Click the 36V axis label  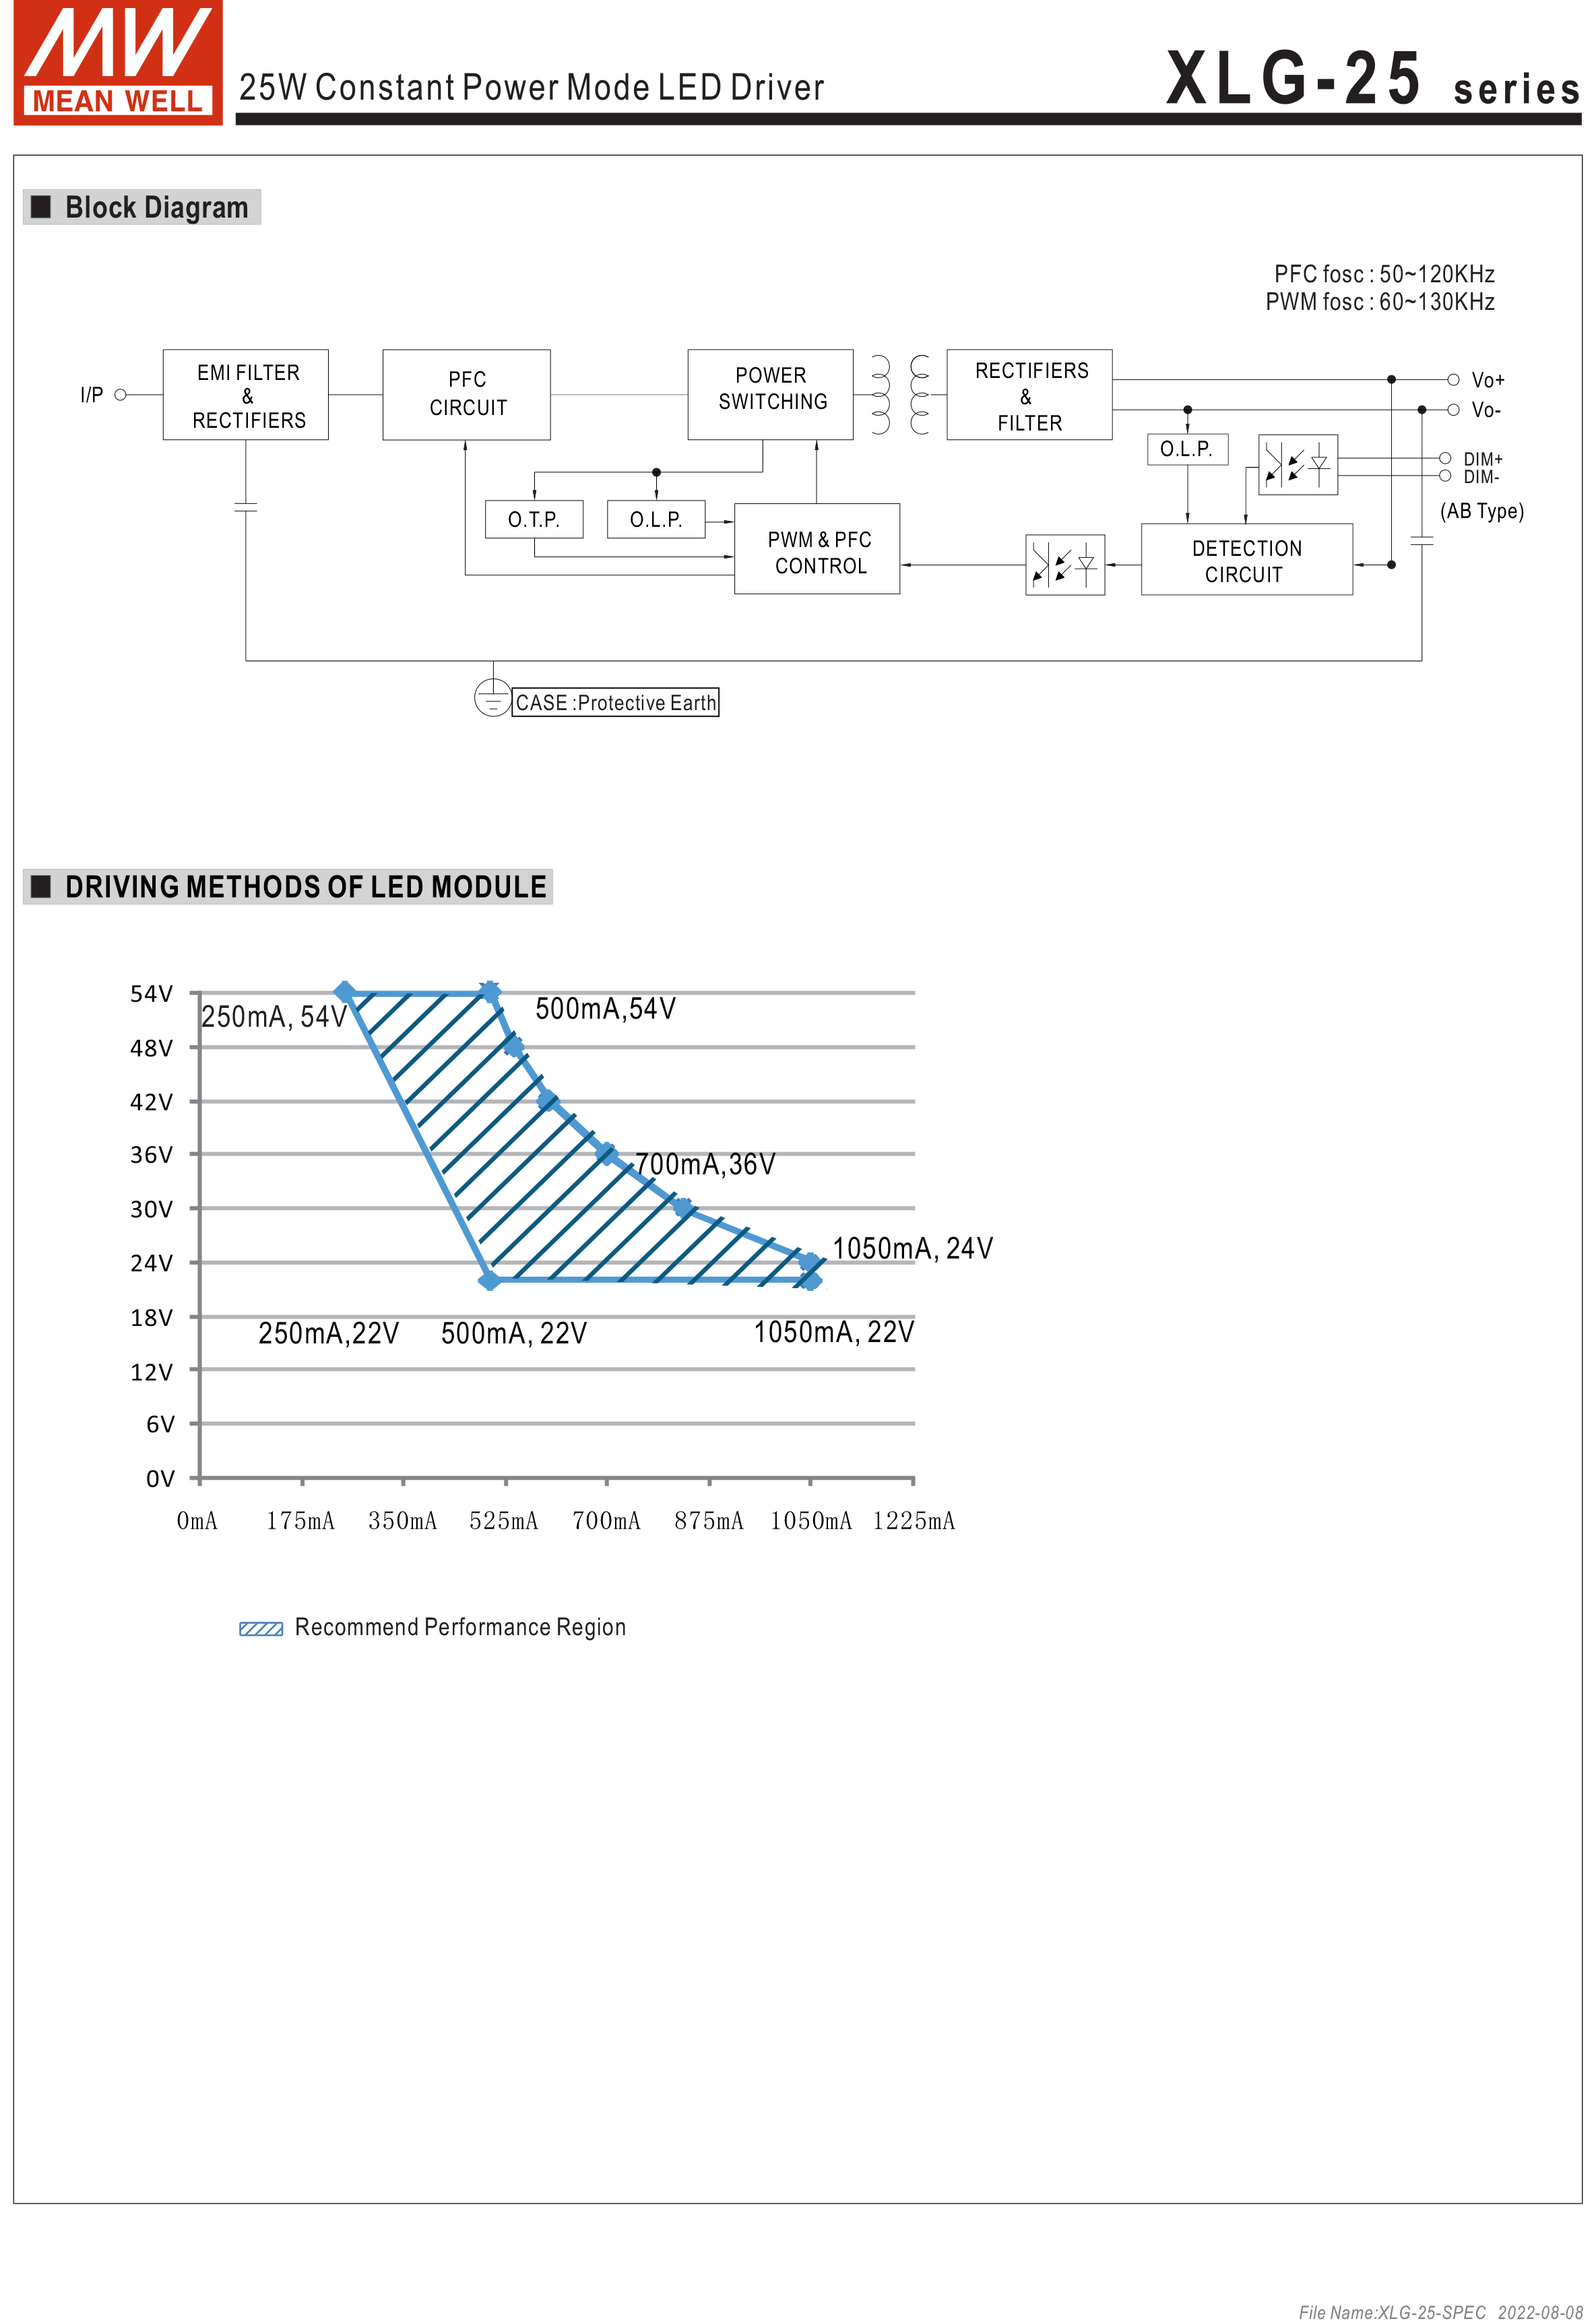click(152, 1155)
